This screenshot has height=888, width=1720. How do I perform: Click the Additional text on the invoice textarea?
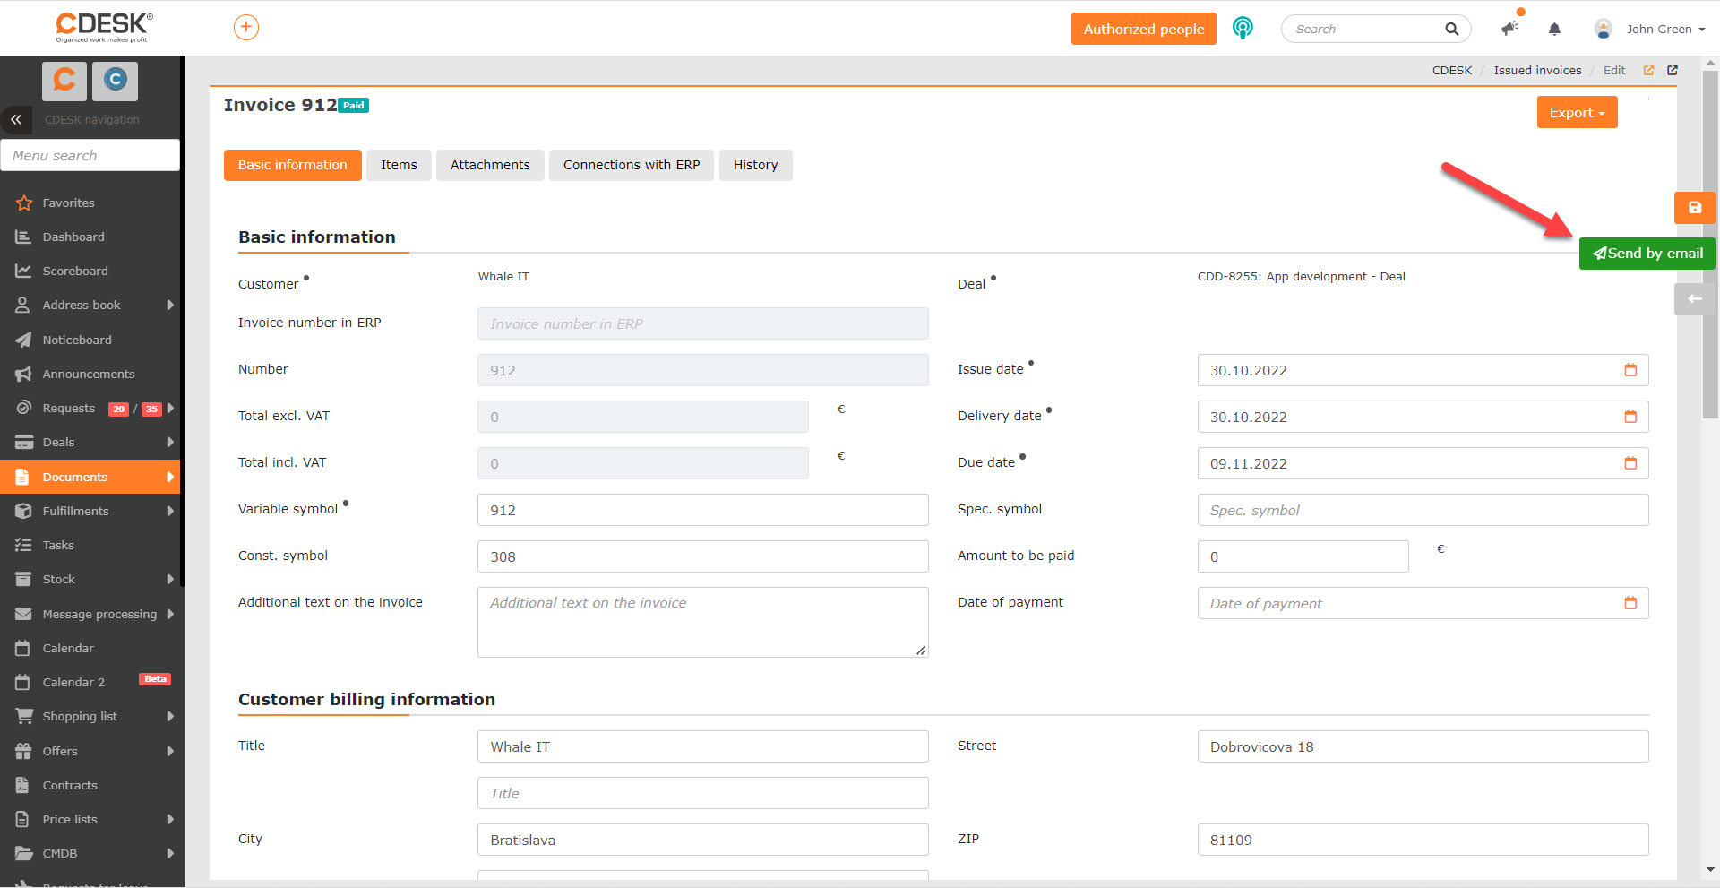[703, 622]
